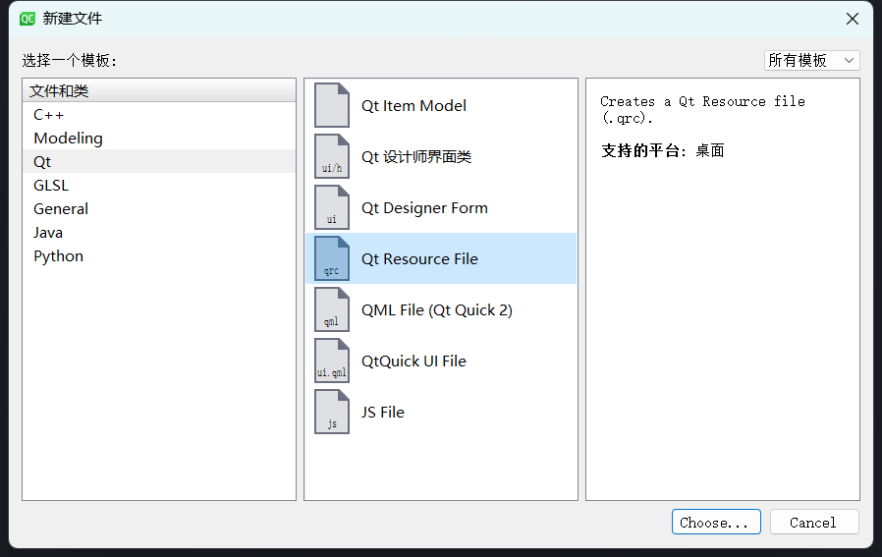The image size is (882, 557).
Task: Click the 文件和类 header
Action: tap(159, 90)
